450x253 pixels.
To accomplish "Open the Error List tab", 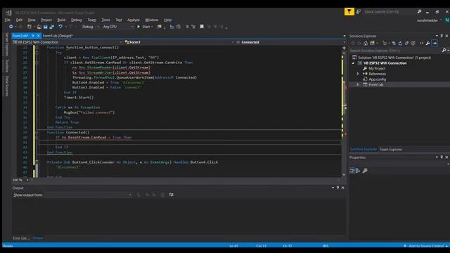I will tap(21, 238).
